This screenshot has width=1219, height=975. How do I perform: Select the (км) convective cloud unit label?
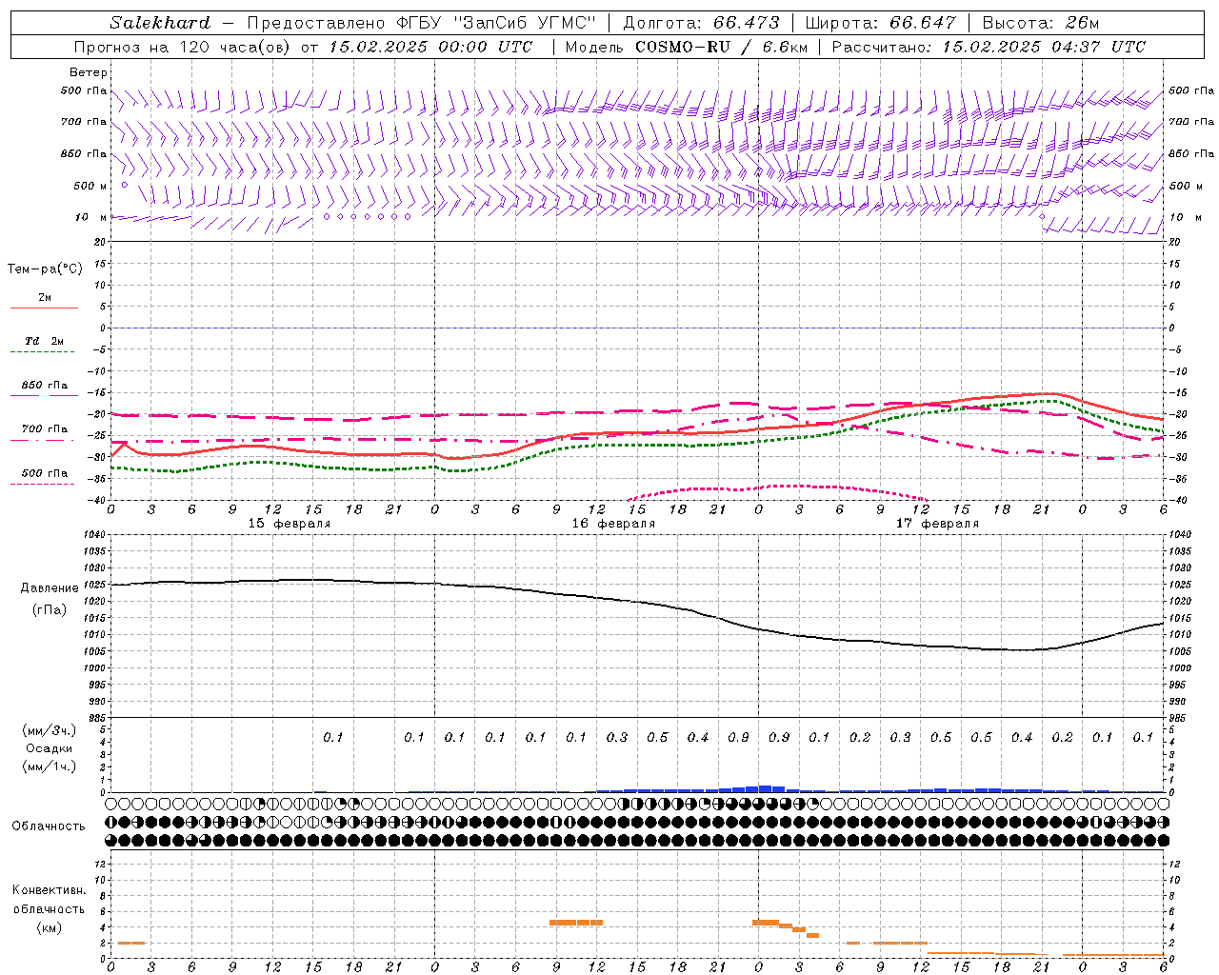pos(50,927)
